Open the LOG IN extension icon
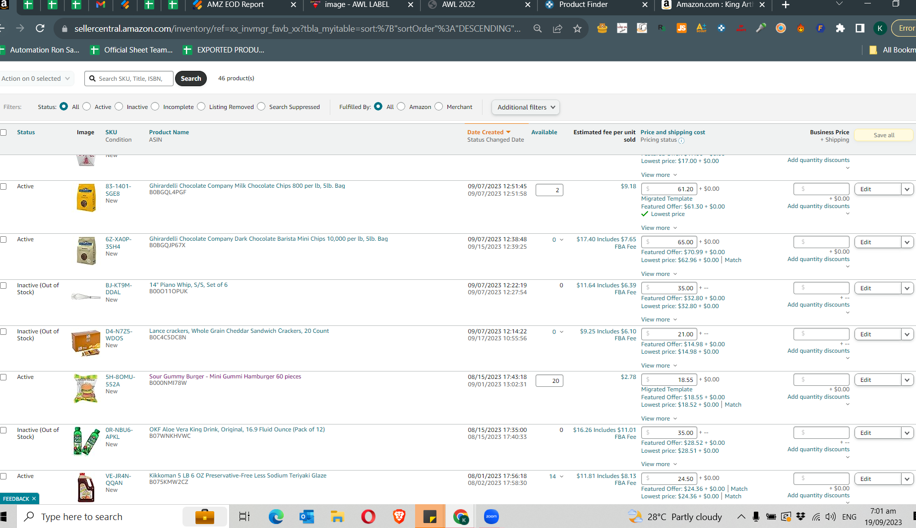The image size is (916, 528). pyautogui.click(x=622, y=28)
